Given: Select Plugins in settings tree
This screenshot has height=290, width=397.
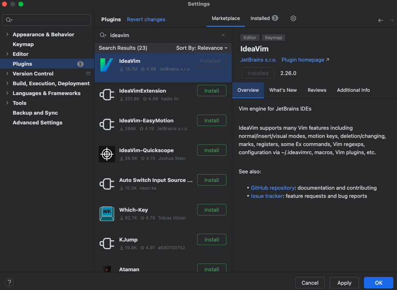Looking at the screenshot, I should point(47,64).
